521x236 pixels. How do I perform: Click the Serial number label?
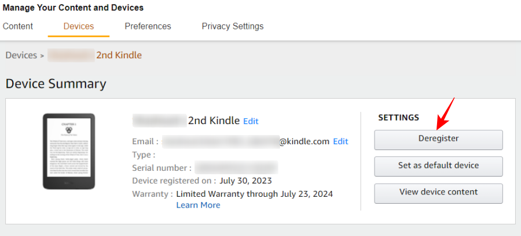coord(162,168)
